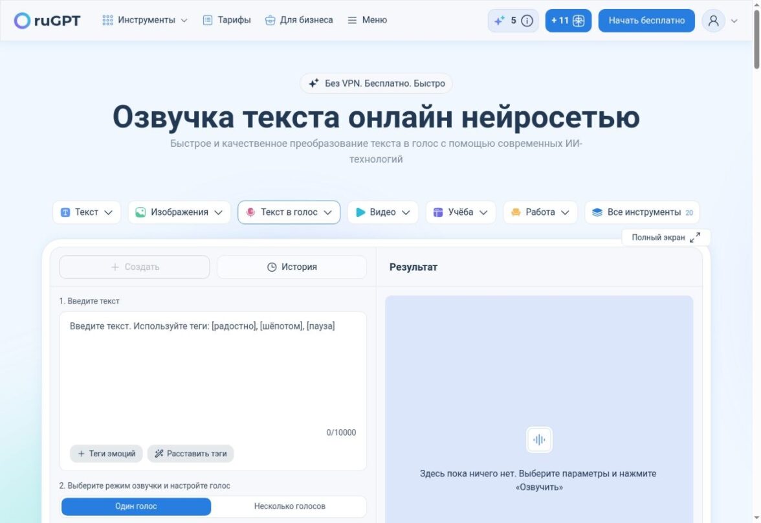Open the Изображения category dropdown
The width and height of the screenshot is (761, 523).
click(179, 212)
